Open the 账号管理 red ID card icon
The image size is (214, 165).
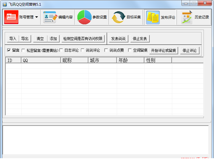(x=11, y=17)
